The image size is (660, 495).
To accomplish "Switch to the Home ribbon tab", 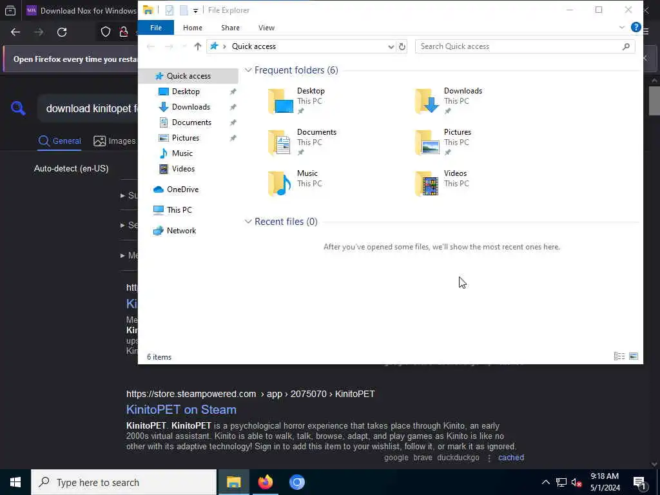I will tap(192, 28).
